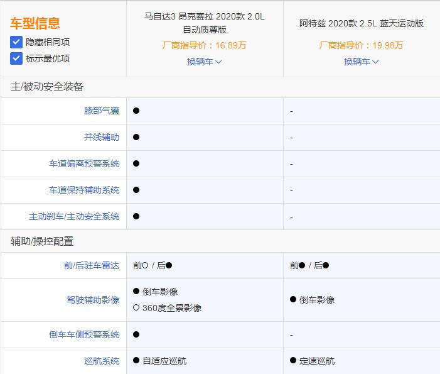Uncheck the 隐藏相同项 checkbox
Image resolution: width=440 pixels, height=374 pixels.
16,42
